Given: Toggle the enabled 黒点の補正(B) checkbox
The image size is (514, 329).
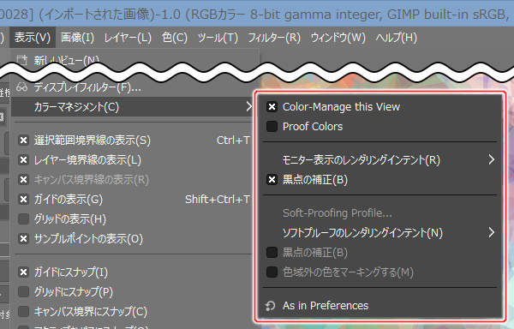Looking at the screenshot, I should [272, 180].
